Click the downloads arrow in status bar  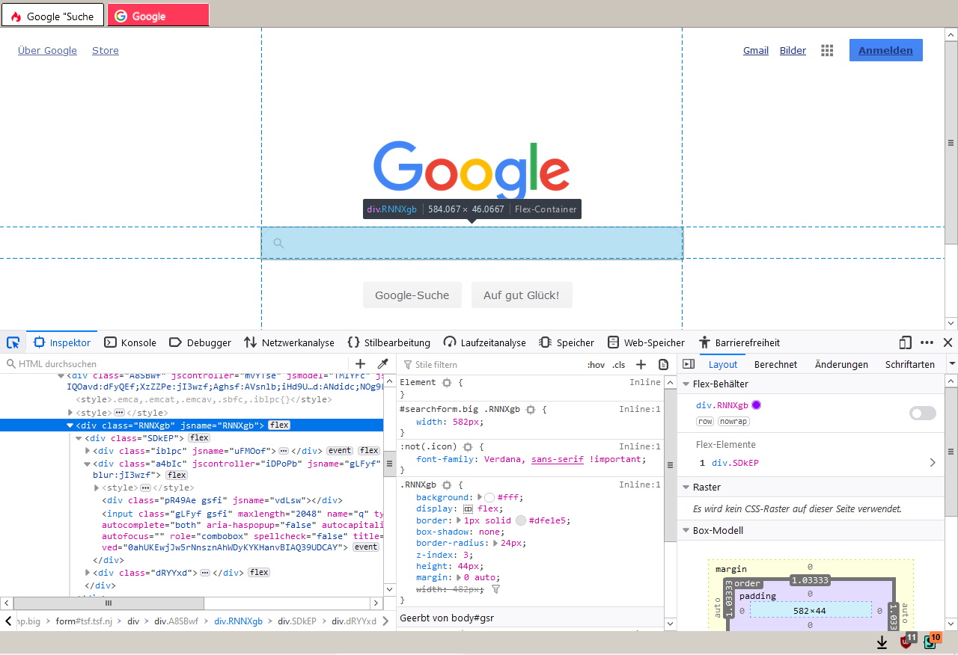pyautogui.click(x=882, y=642)
